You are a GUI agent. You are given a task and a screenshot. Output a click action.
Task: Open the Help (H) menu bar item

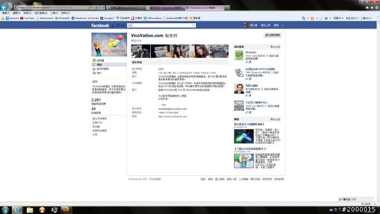click(65, 13)
